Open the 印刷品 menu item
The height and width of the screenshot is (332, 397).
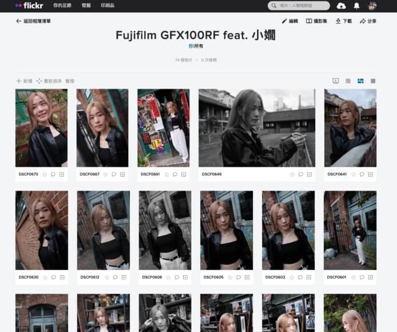pyautogui.click(x=107, y=6)
